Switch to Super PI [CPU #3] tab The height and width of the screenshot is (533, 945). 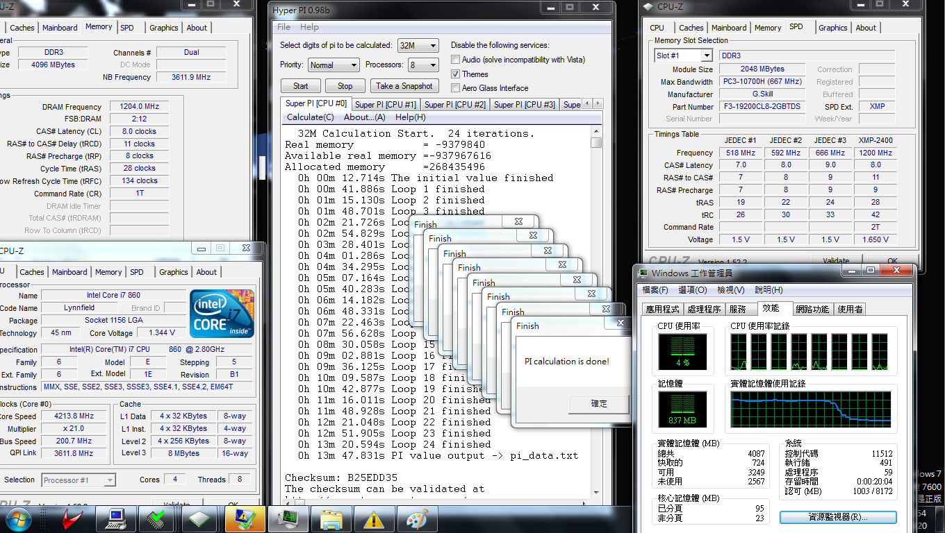click(x=525, y=105)
